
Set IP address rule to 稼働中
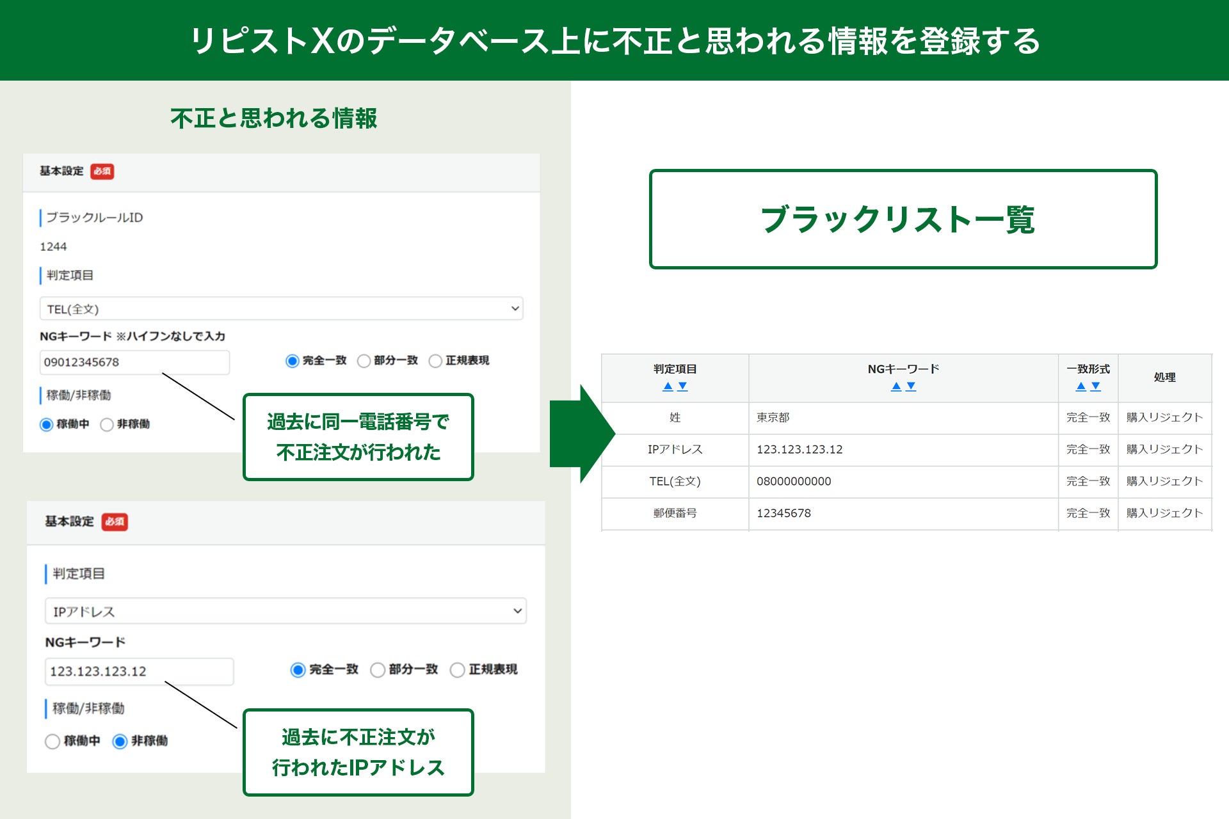[52, 741]
